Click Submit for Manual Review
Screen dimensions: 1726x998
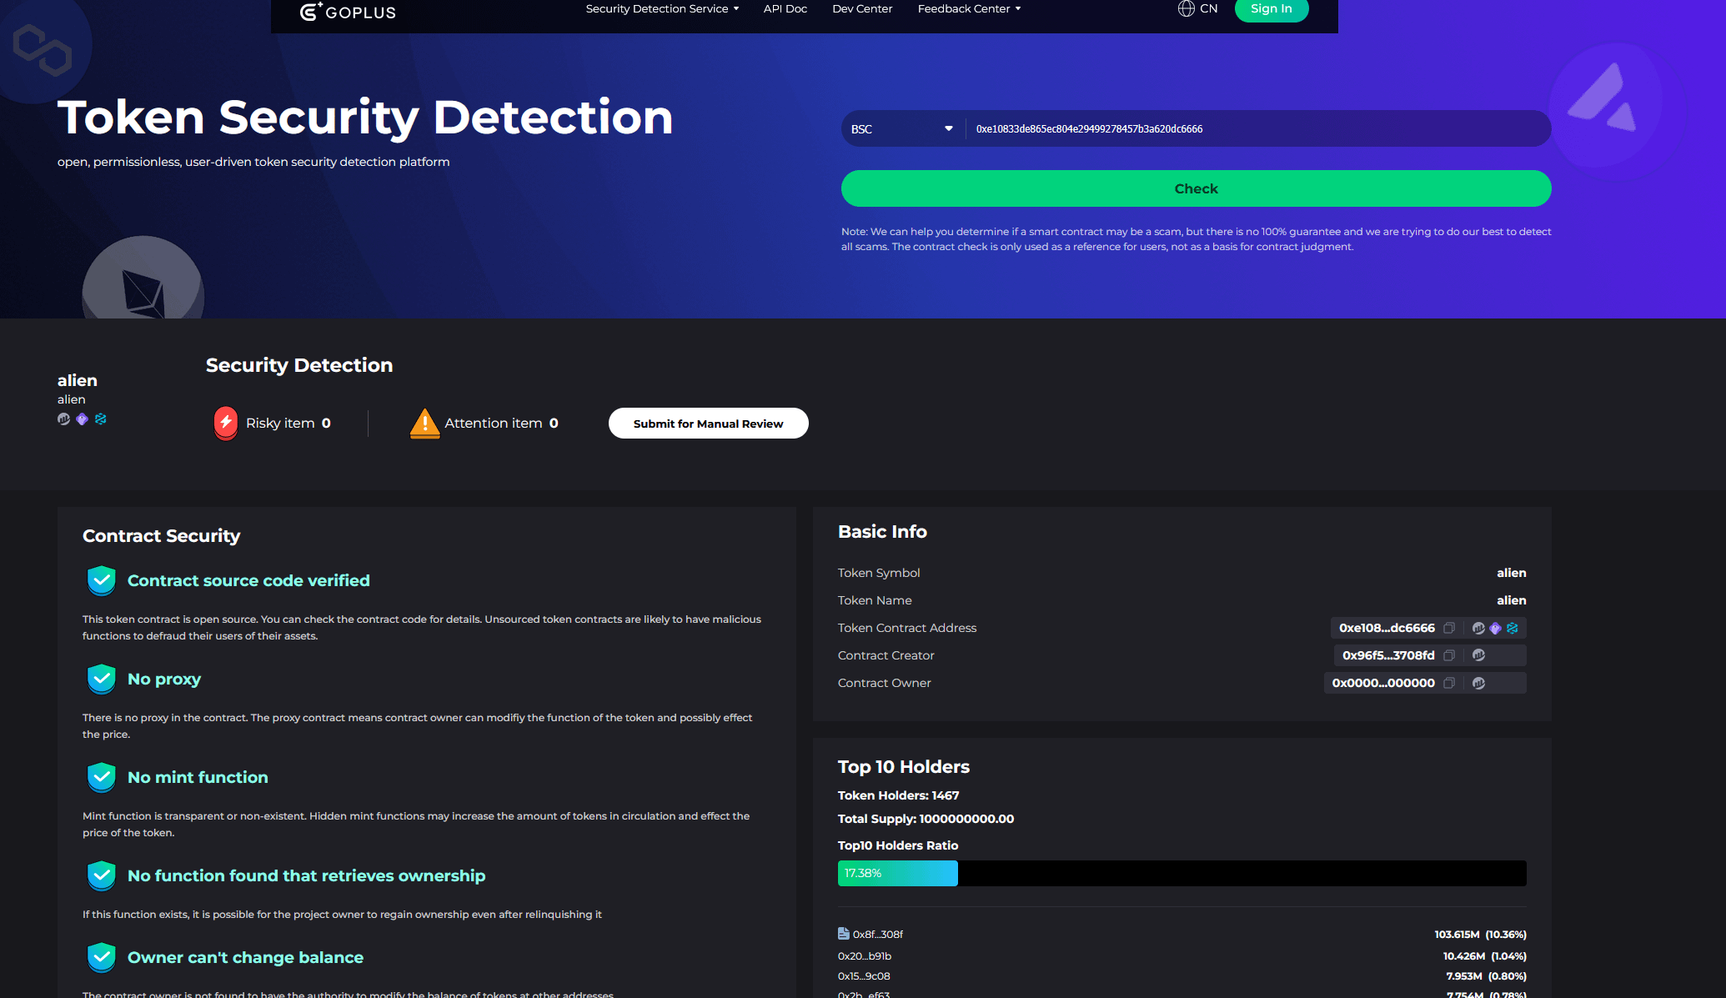tap(709, 423)
